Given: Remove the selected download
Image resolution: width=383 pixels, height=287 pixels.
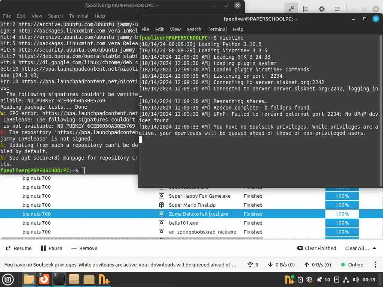Looking at the screenshot, I should [84, 248].
